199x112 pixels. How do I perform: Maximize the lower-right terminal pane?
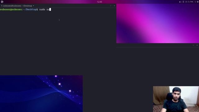[x=193, y=45]
